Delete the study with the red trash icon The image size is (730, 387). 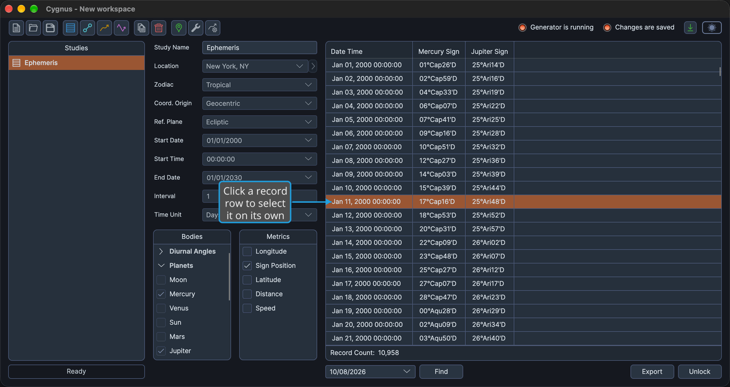[159, 28]
